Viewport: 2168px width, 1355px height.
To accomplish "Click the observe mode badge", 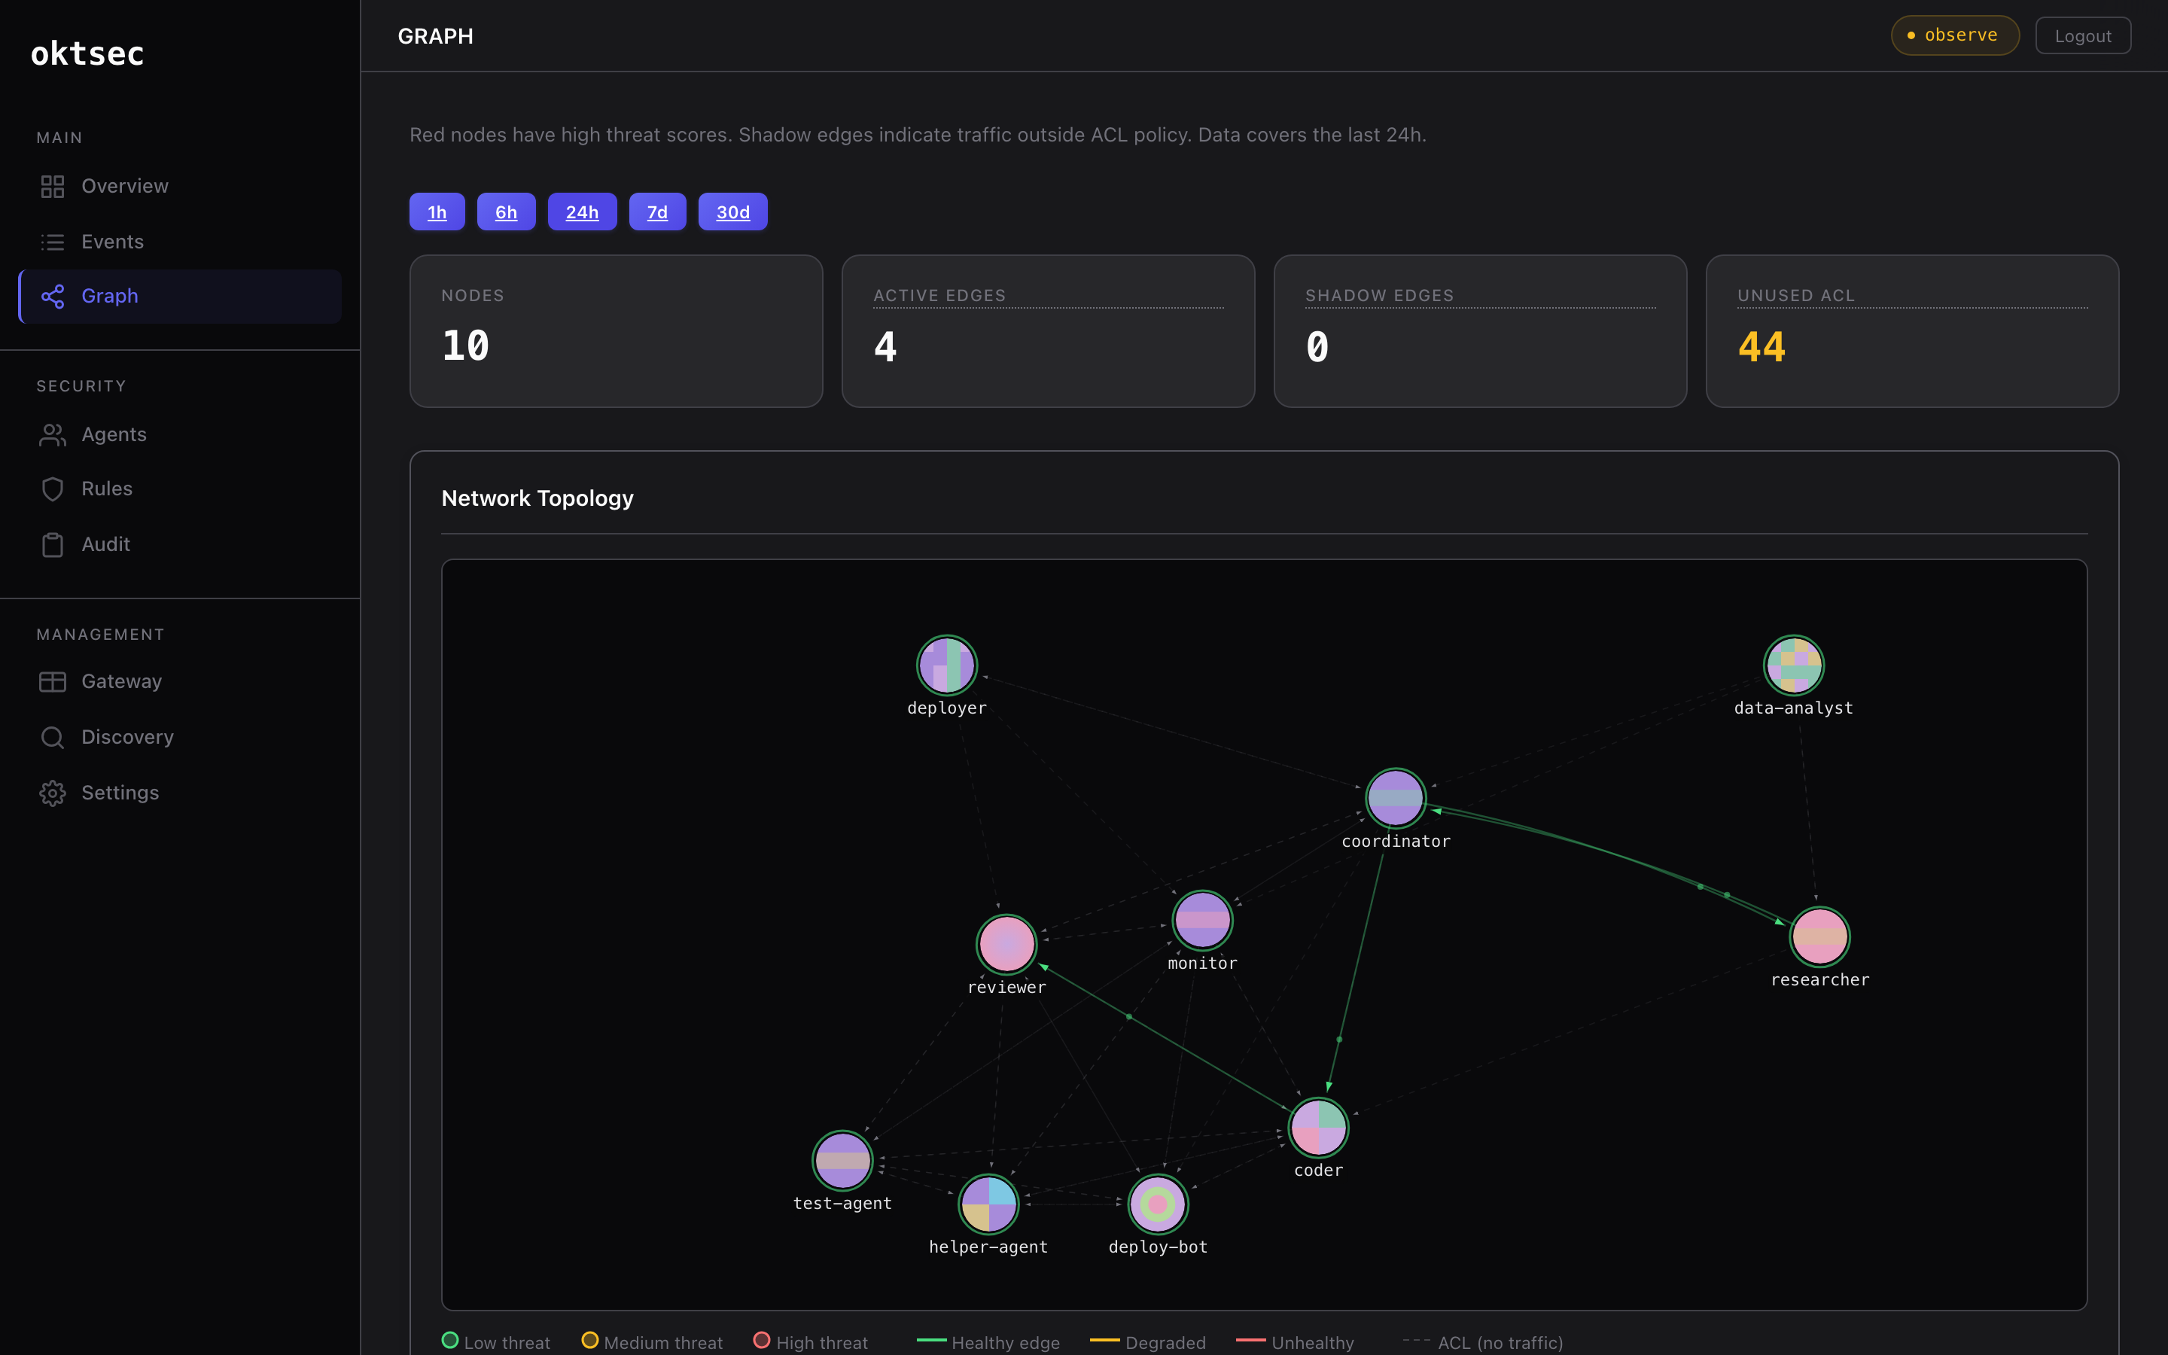I will tap(1954, 35).
